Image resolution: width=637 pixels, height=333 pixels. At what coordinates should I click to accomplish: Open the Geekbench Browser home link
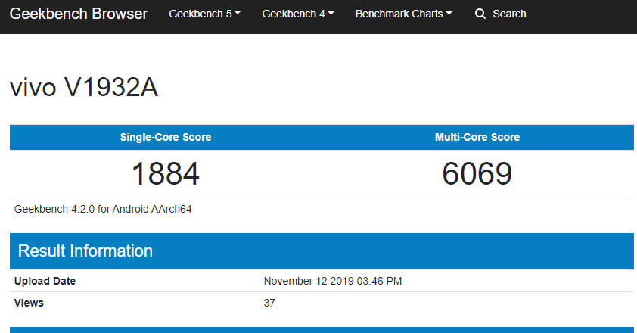point(79,14)
